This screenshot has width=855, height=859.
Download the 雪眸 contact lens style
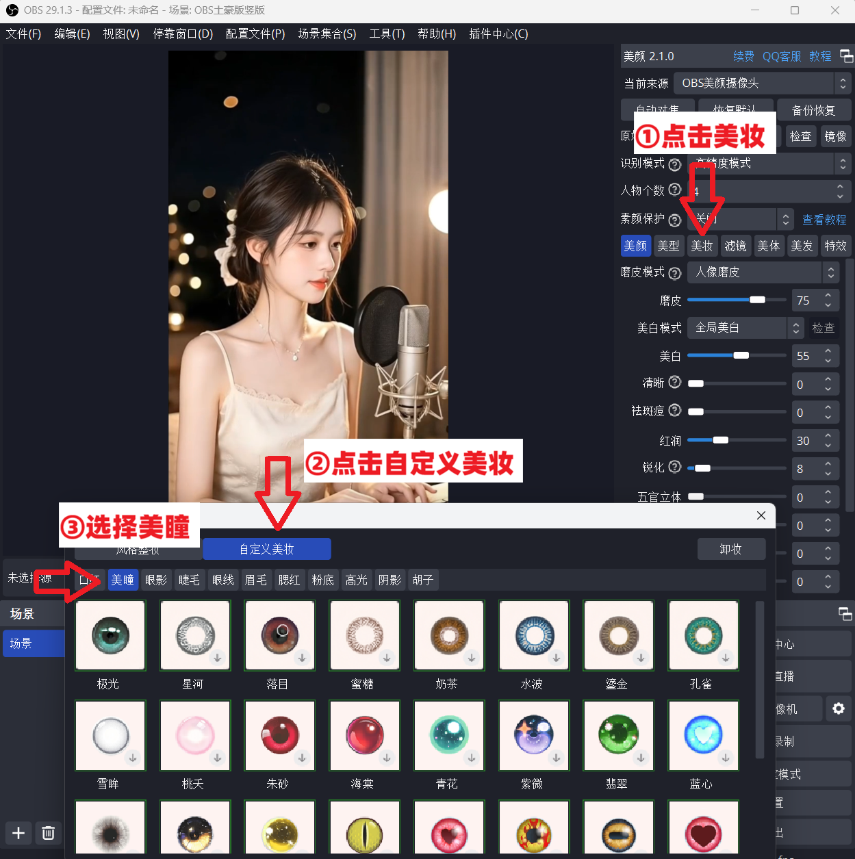[x=132, y=758]
